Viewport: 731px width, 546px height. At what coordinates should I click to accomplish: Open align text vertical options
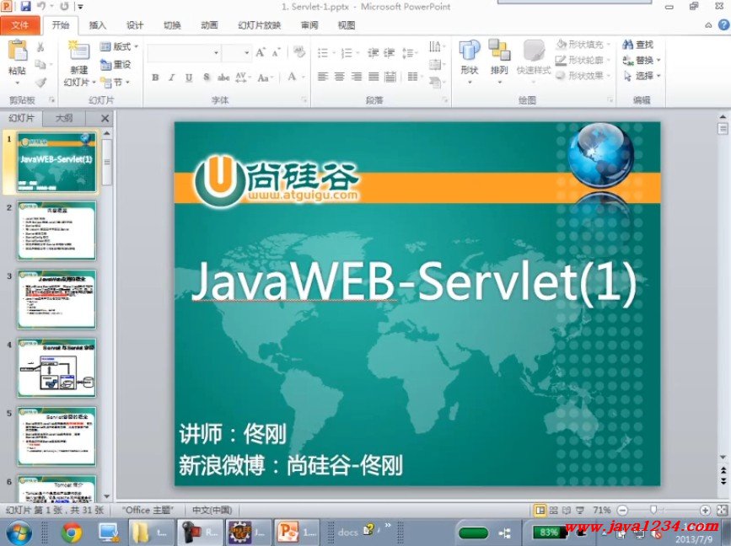tap(437, 64)
